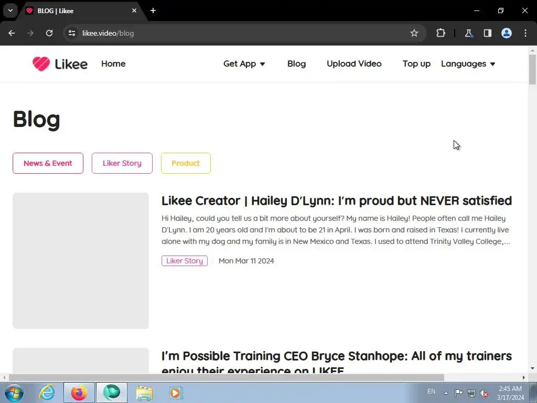The image size is (537, 403).
Task: Click the Hailey D'Lynn post thumbnail
Action: 81,260
